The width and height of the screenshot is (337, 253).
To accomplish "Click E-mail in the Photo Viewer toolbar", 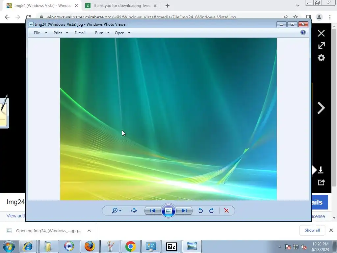I will (80, 33).
